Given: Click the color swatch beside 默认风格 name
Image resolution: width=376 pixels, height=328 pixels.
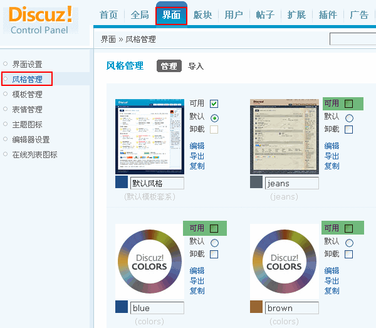Looking at the screenshot, I should (122, 183).
